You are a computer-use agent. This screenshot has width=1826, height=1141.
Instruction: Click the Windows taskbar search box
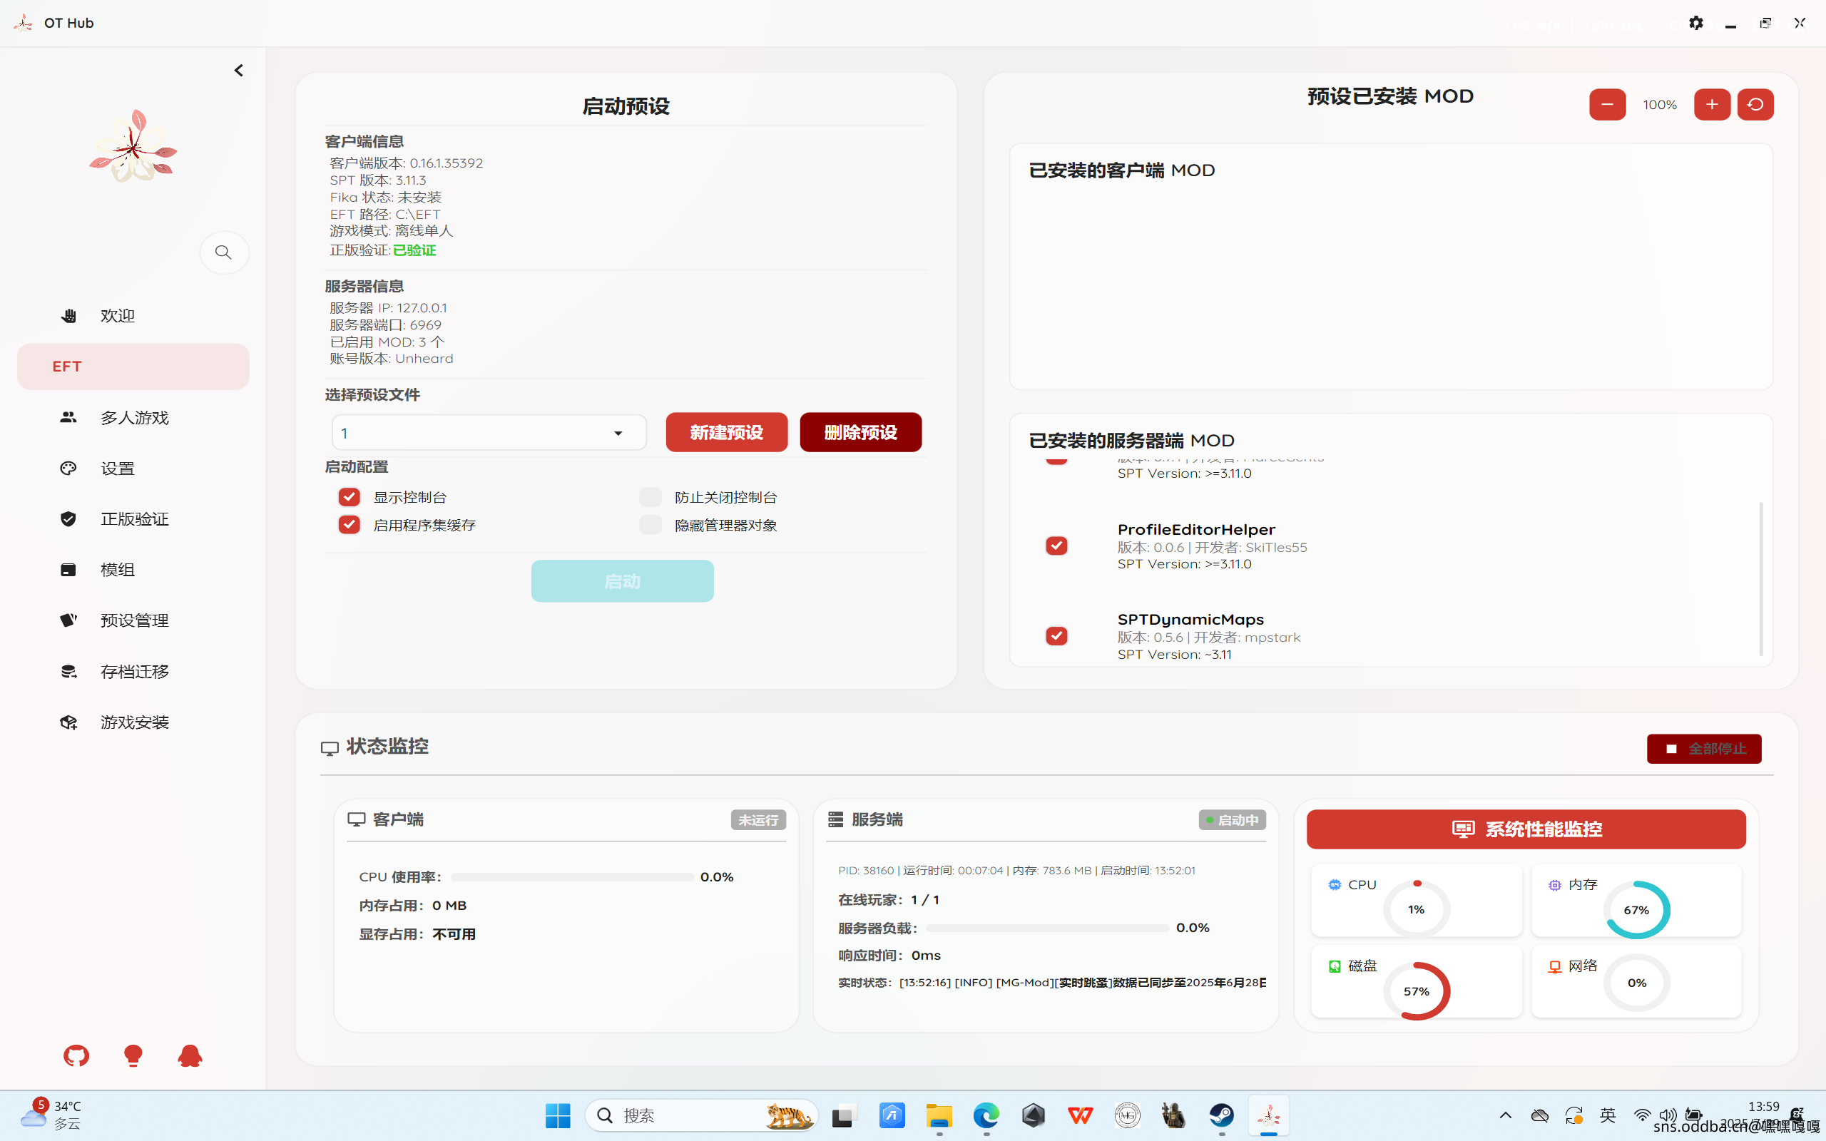702,1115
